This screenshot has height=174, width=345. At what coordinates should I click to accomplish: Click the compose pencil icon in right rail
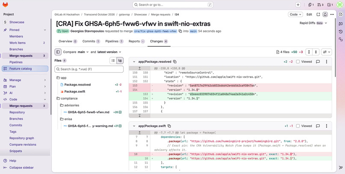coord(341,14)
